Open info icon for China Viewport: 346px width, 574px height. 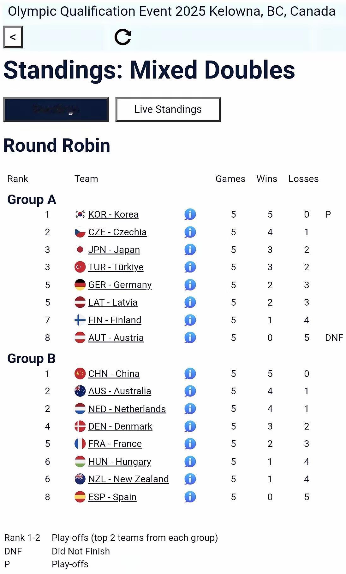click(x=190, y=374)
